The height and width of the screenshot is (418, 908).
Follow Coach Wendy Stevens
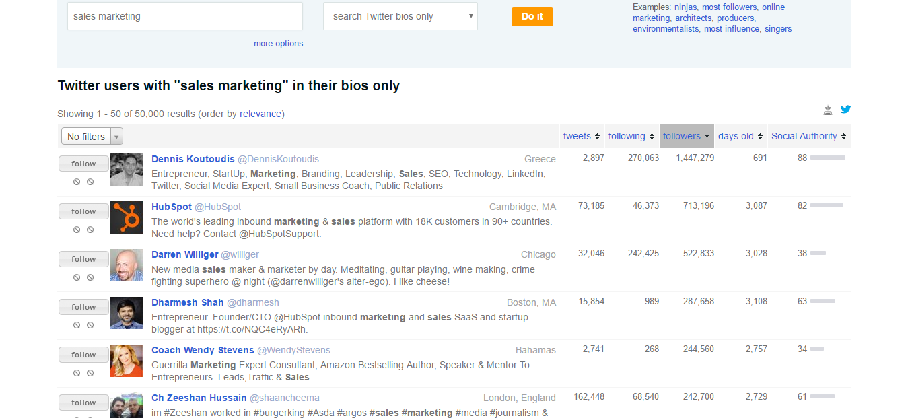tap(83, 355)
